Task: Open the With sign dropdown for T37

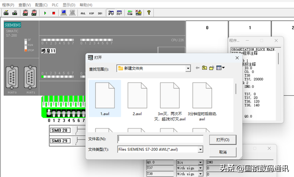Action: pos(200,168)
